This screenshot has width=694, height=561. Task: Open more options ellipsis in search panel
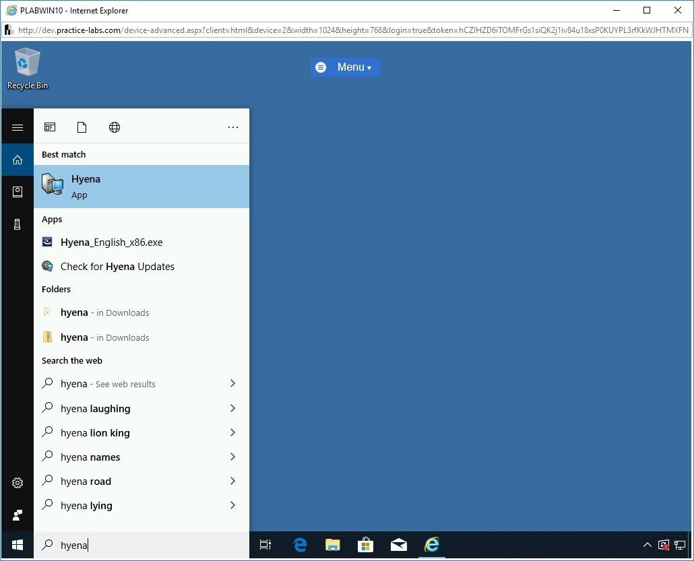(x=233, y=127)
